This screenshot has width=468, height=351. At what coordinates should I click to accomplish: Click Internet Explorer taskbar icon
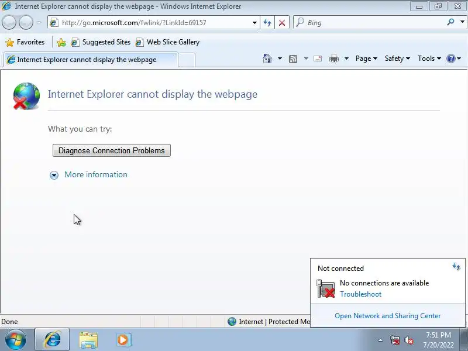tap(53, 340)
